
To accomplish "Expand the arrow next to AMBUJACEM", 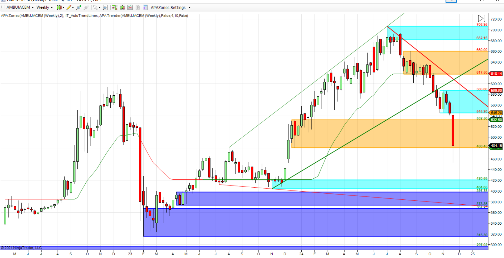I will [x=33, y=8].
